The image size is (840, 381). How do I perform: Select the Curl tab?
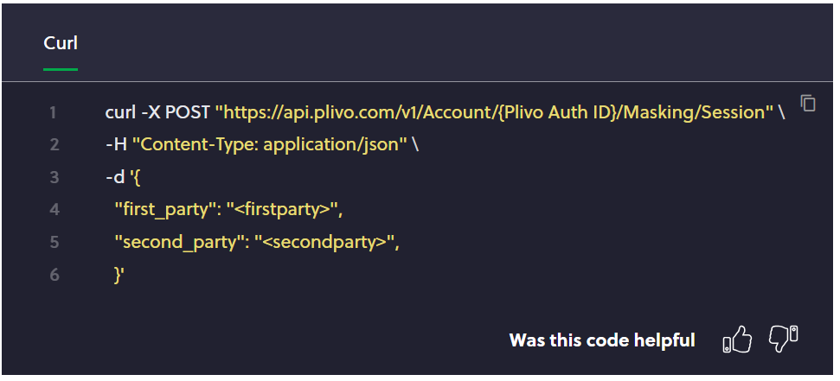coord(61,43)
